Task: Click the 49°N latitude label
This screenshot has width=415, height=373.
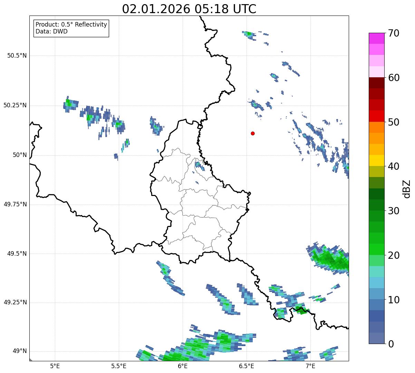Action: (20, 351)
